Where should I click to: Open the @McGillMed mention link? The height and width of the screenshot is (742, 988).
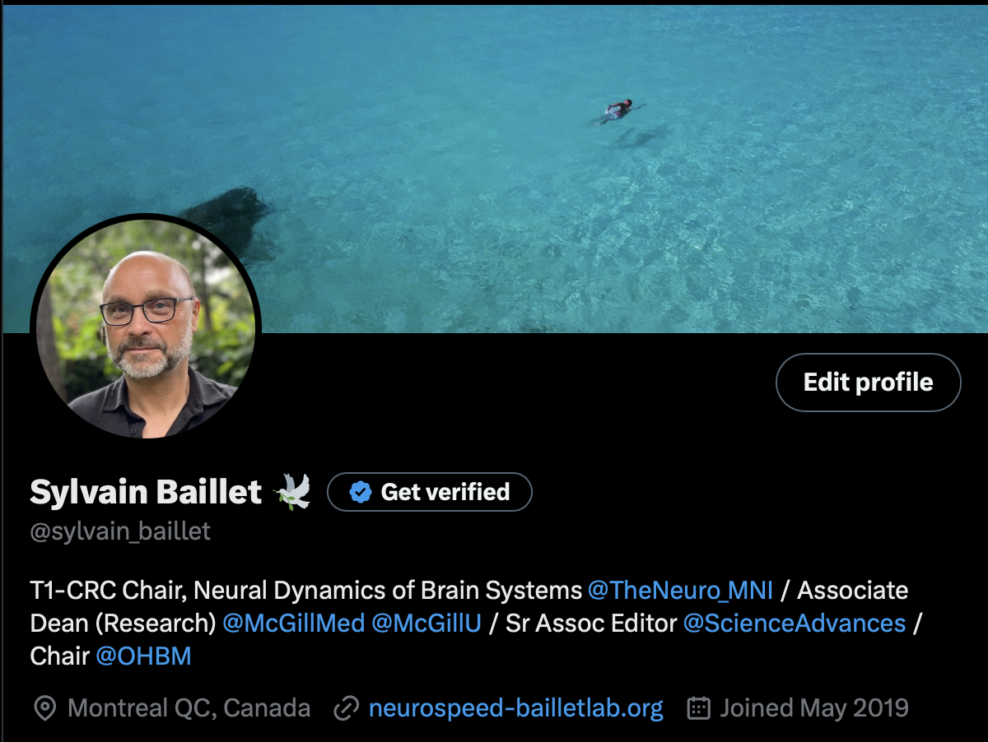point(293,624)
